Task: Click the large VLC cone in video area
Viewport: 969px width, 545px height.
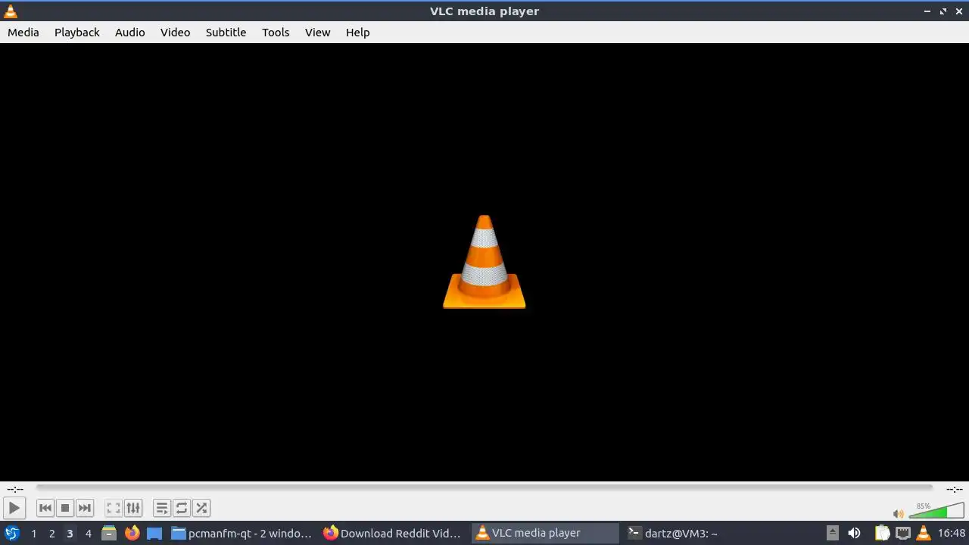Action: pos(484,262)
